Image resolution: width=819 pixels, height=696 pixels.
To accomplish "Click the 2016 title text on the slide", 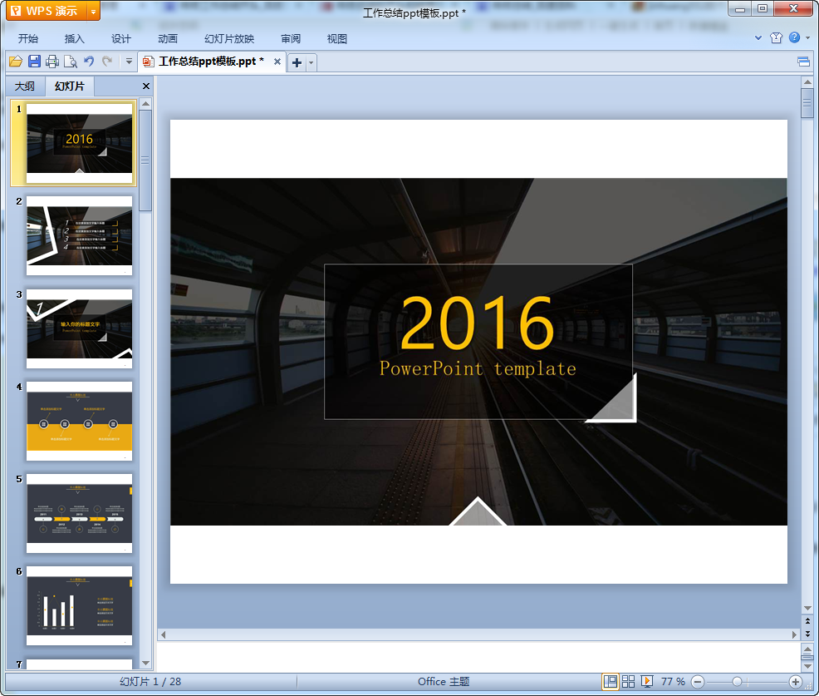I will point(477,323).
